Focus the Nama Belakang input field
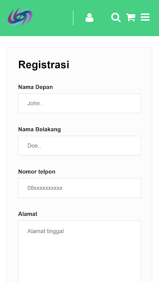This screenshot has width=159, height=282. (x=79, y=146)
